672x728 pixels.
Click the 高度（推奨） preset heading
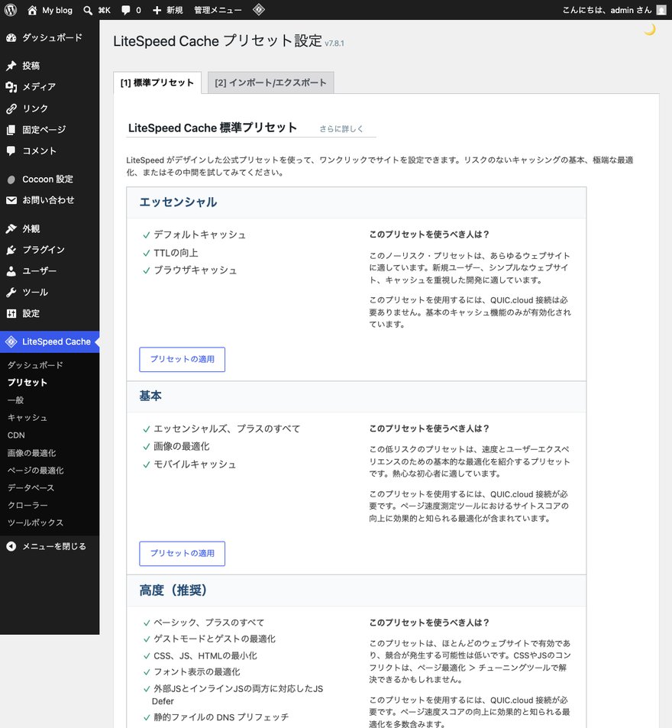click(173, 590)
